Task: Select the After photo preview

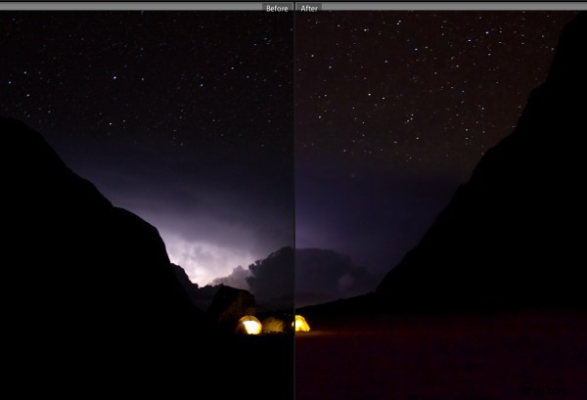Action: point(441,205)
